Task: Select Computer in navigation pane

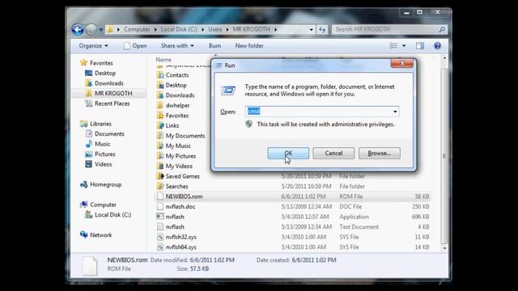Action: (103, 205)
